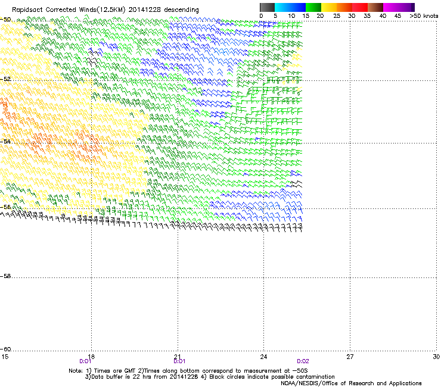Click the gray 0-5 knots color swatch

[x=267, y=7]
